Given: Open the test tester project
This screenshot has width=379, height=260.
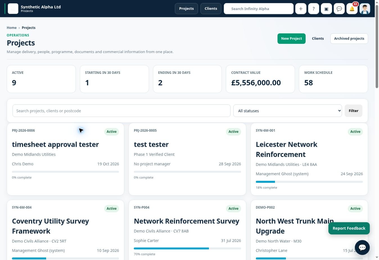Looking at the screenshot, I should tap(151, 144).
